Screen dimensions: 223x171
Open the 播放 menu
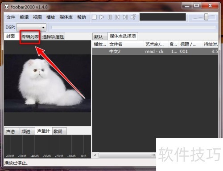pyautogui.click(x=50, y=17)
